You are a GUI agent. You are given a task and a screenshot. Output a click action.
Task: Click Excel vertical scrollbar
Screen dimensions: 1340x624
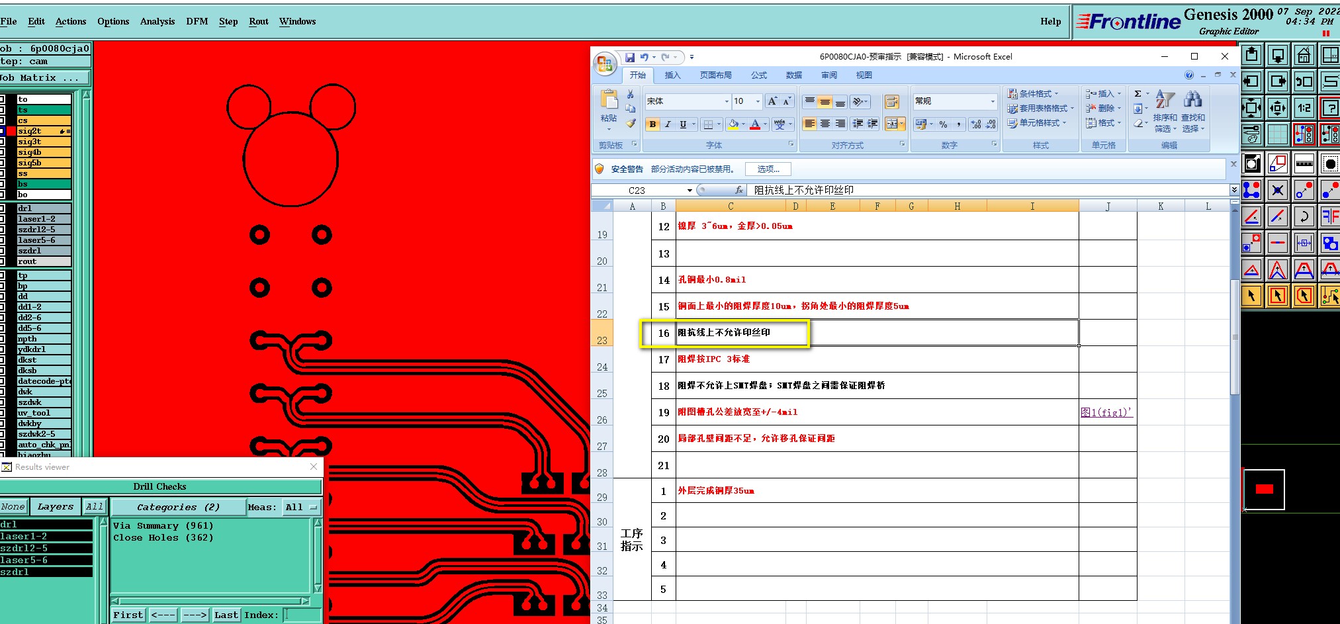[x=1235, y=337]
